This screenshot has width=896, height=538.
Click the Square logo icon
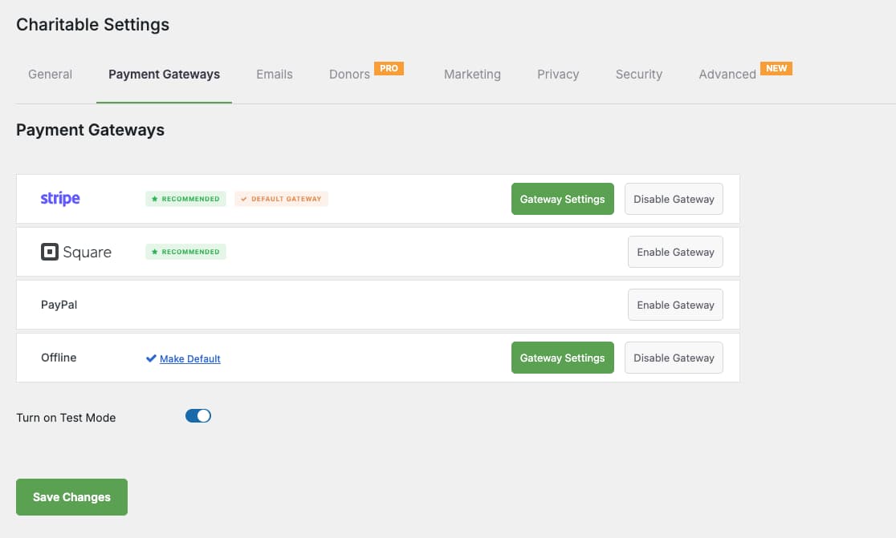pyautogui.click(x=50, y=252)
